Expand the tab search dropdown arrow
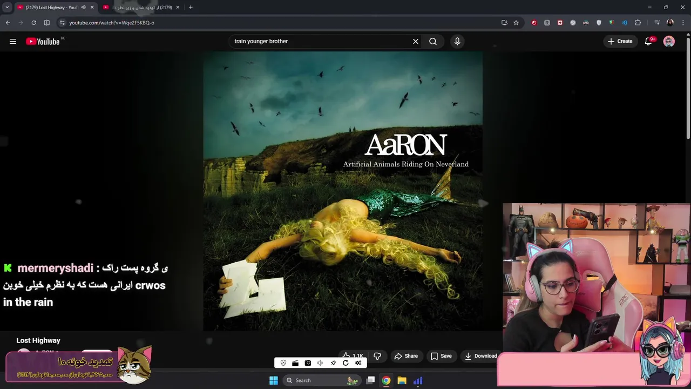This screenshot has height=389, width=691. (x=7, y=7)
